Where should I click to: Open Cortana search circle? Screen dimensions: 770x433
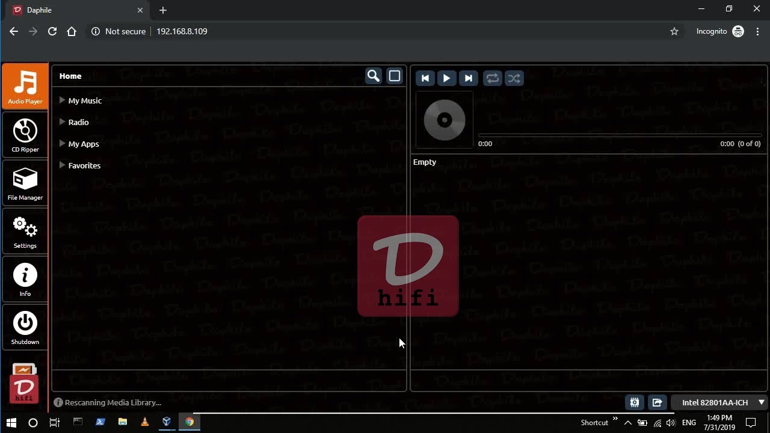[x=33, y=422]
